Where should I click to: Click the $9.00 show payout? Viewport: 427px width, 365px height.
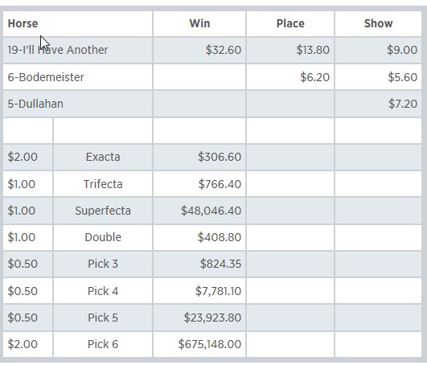click(x=402, y=50)
